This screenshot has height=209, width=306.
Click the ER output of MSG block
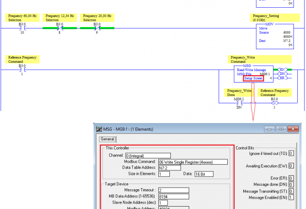click(x=282, y=78)
